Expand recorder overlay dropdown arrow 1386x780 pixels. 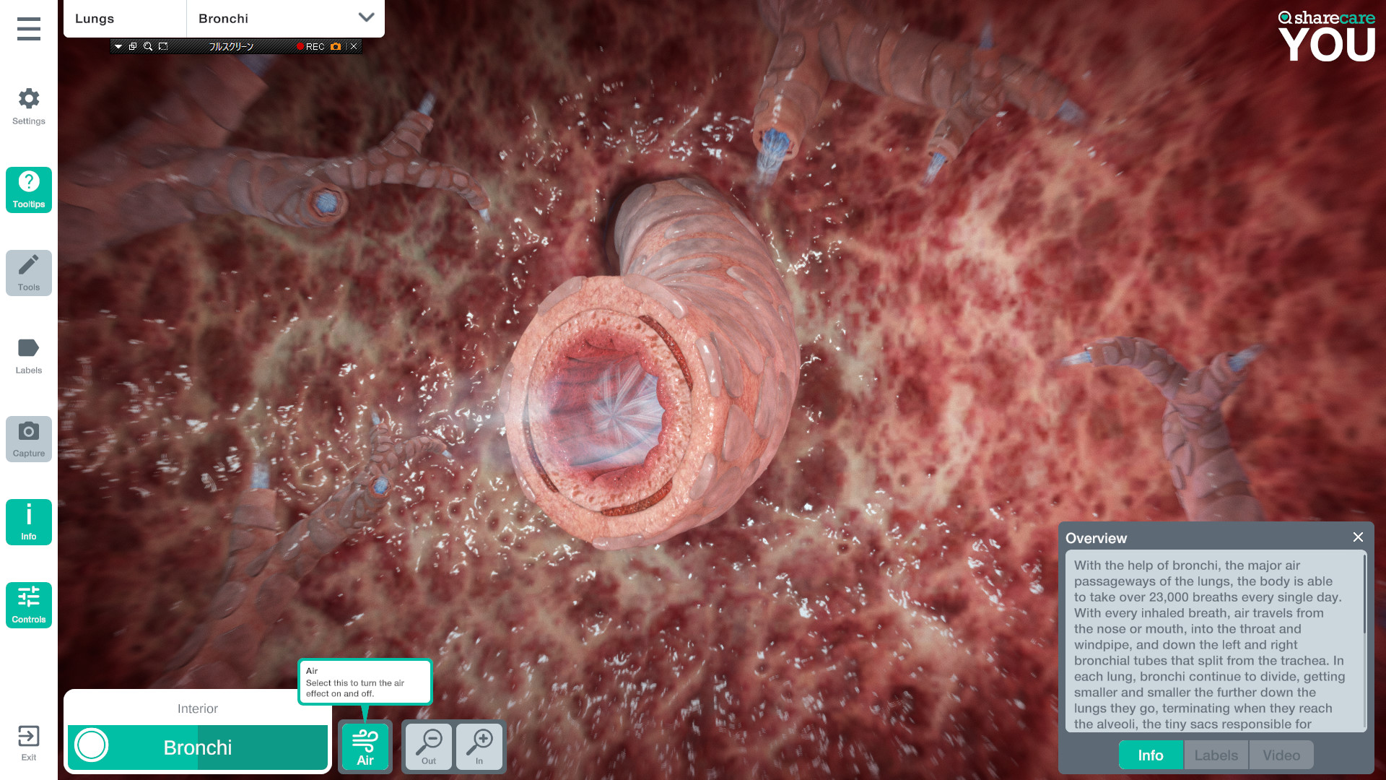[x=118, y=46]
